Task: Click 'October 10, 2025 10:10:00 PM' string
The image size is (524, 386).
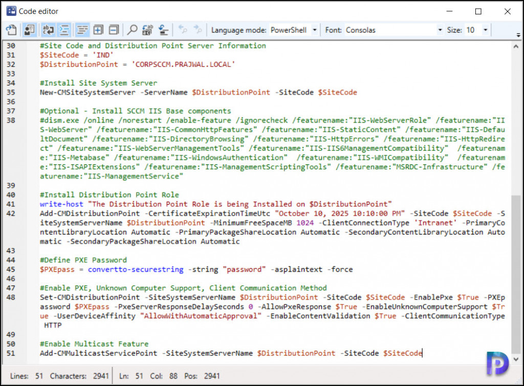Action: coord(340,213)
